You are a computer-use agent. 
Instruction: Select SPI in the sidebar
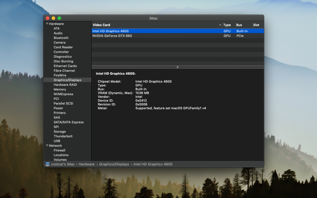56,127
